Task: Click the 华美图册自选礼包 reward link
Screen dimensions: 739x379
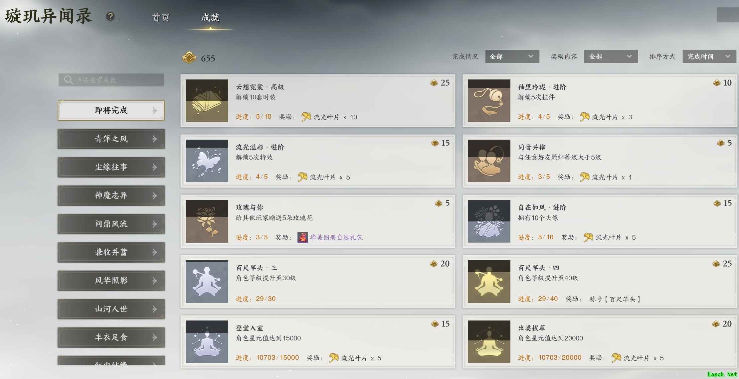Action: click(x=336, y=237)
